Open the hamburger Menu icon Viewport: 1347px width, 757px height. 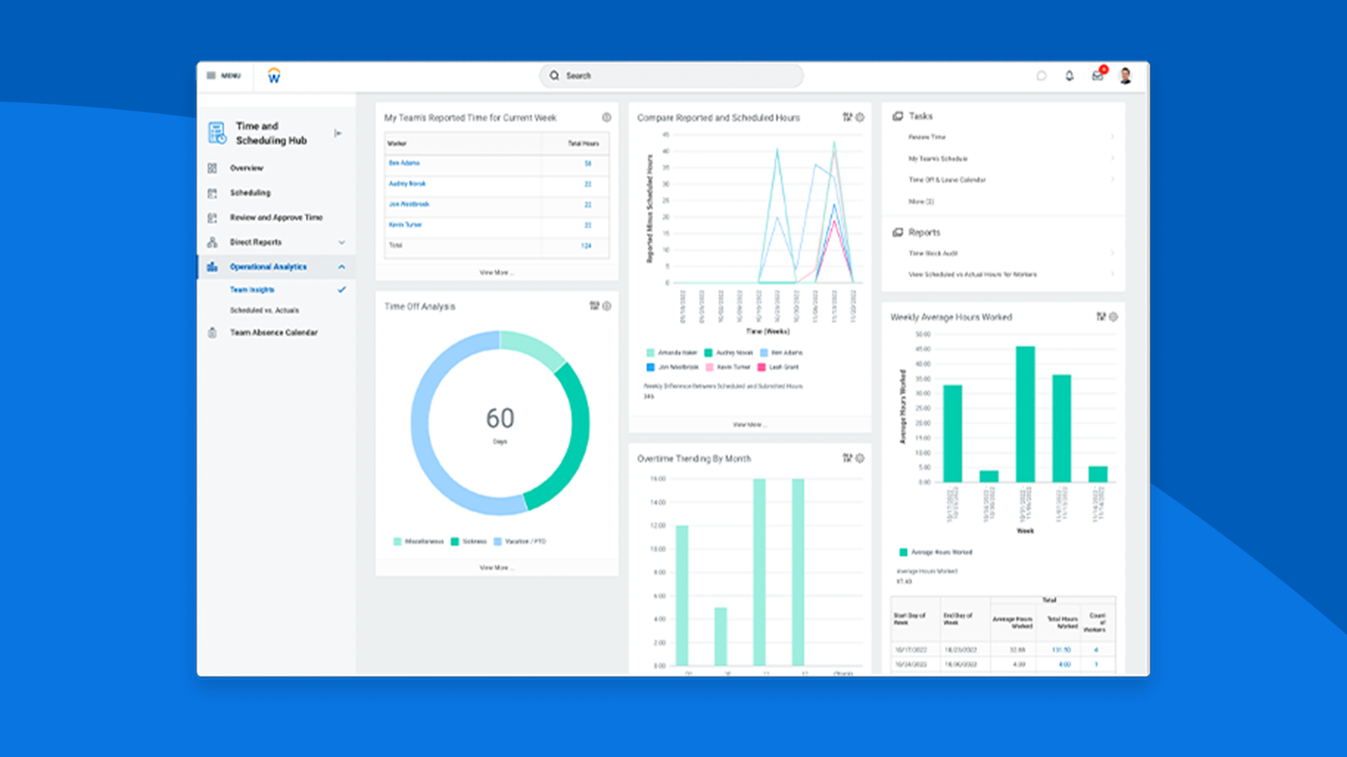point(211,75)
